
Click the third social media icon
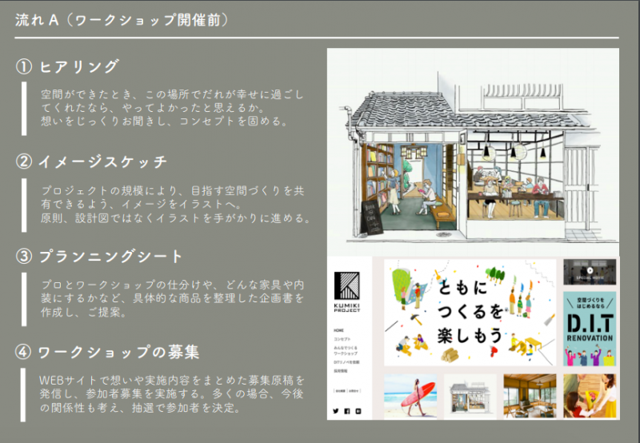tap(358, 411)
